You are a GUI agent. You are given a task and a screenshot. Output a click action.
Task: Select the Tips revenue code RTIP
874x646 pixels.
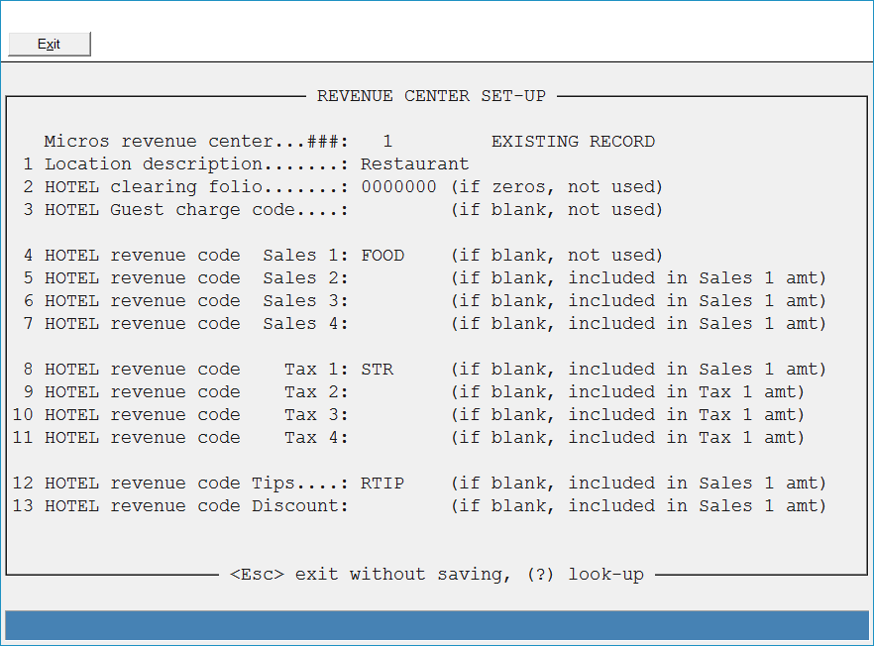(382, 484)
